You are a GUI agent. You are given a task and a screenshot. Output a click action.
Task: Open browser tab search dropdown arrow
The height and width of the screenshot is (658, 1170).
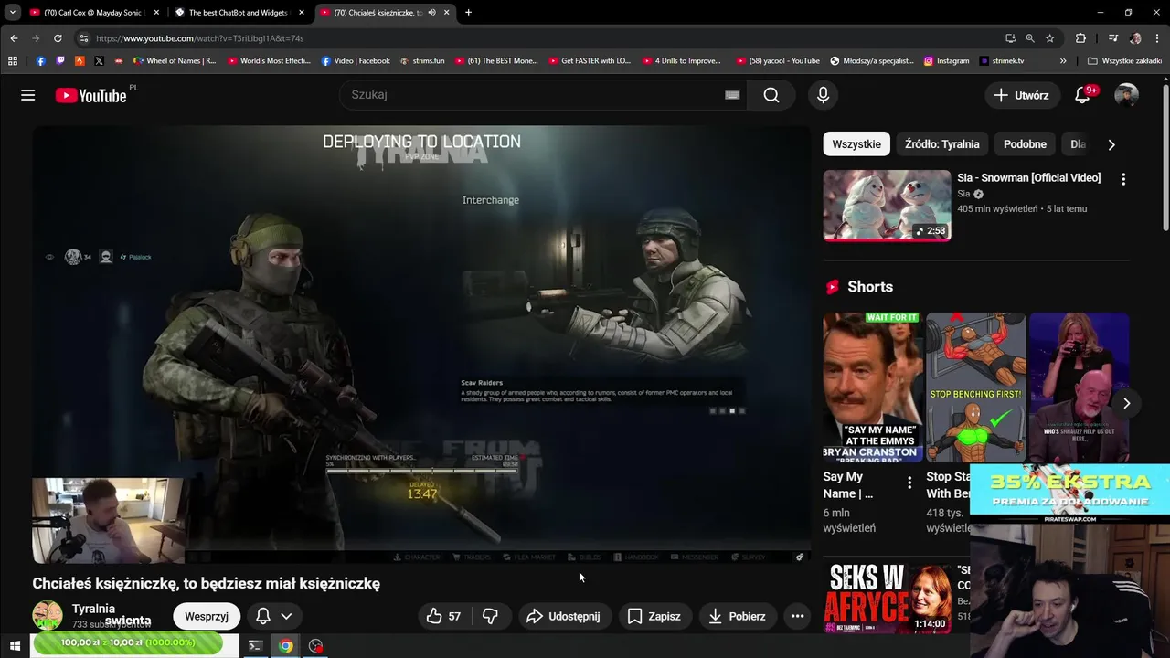pyautogui.click(x=13, y=13)
